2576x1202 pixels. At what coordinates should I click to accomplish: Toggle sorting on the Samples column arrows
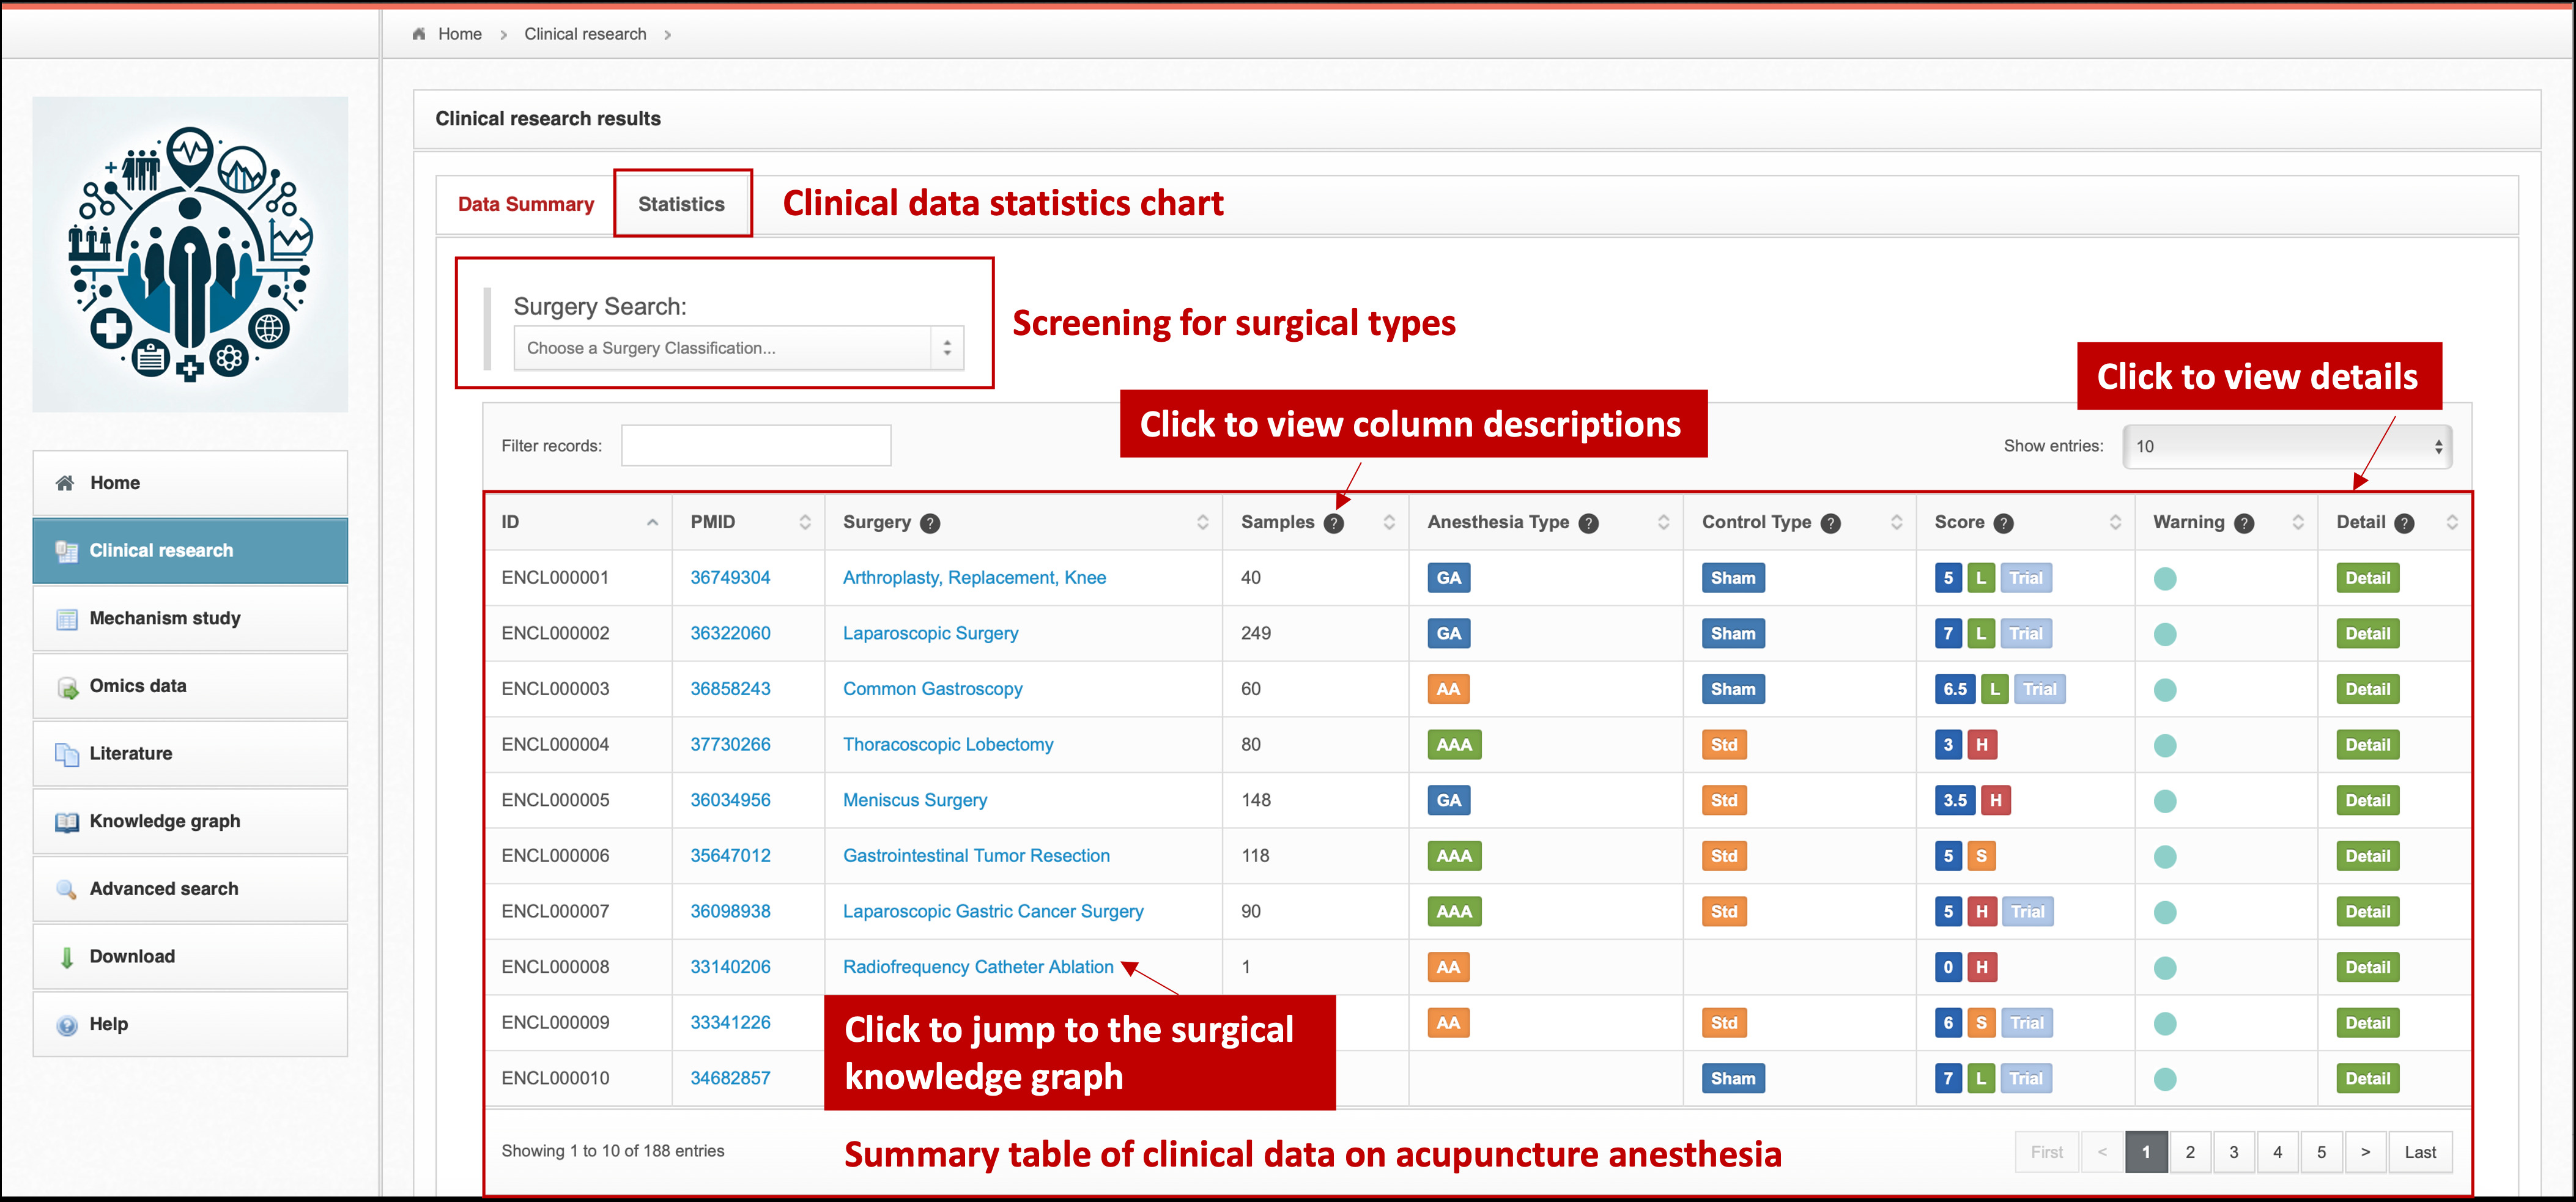point(1389,522)
